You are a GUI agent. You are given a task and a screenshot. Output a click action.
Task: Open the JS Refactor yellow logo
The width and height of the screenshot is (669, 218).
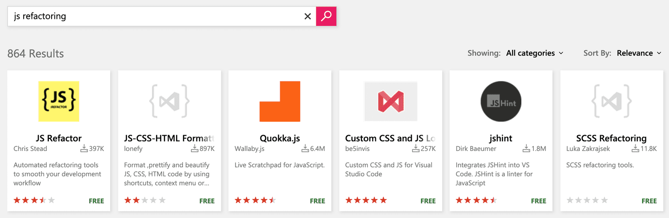click(x=59, y=101)
